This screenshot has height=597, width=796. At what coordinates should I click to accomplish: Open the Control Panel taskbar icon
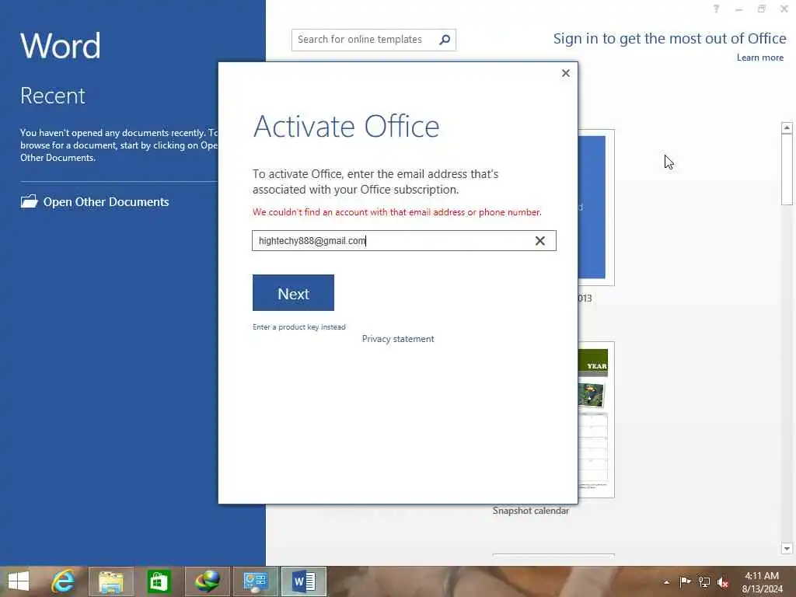255,581
